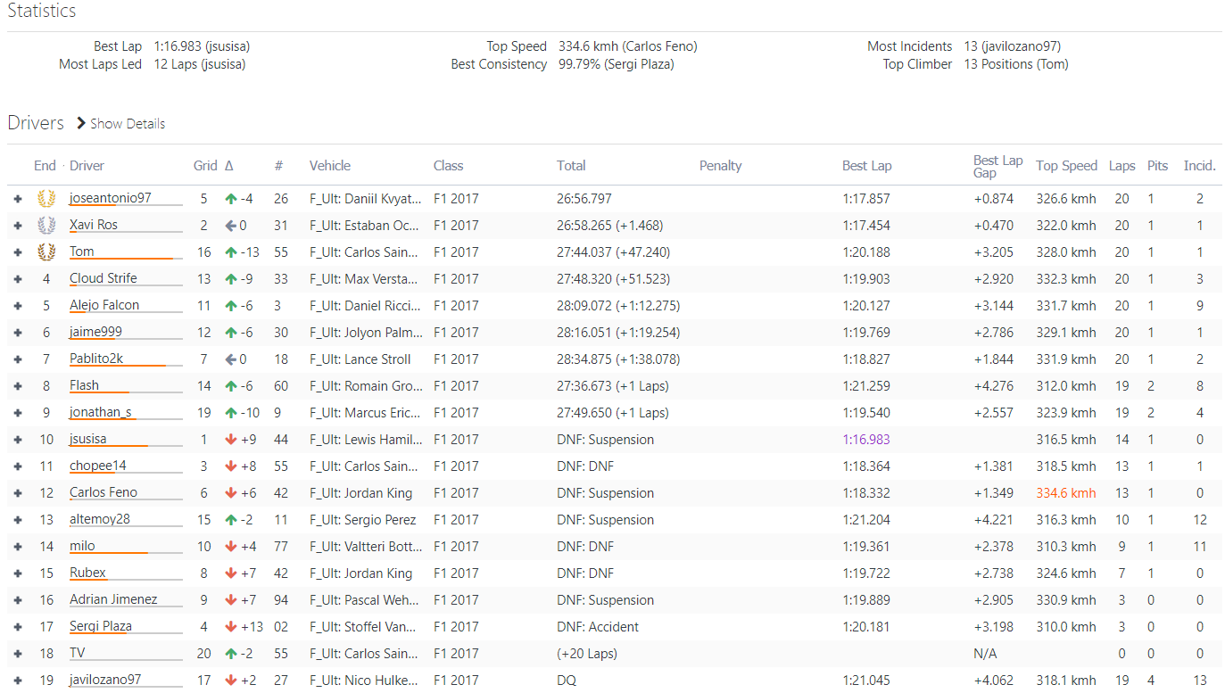The height and width of the screenshot is (693, 1225).
Task: Click vehicle F_Ult: Sergio Perez cell
Action: 363,520
